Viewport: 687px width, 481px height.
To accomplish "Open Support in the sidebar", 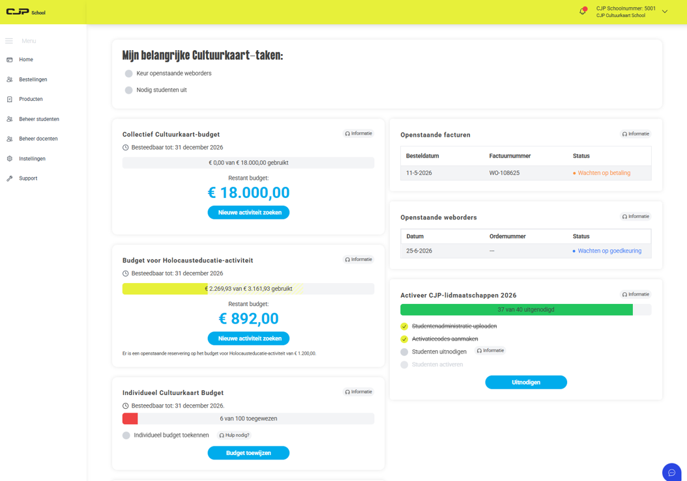I will tap(28, 178).
